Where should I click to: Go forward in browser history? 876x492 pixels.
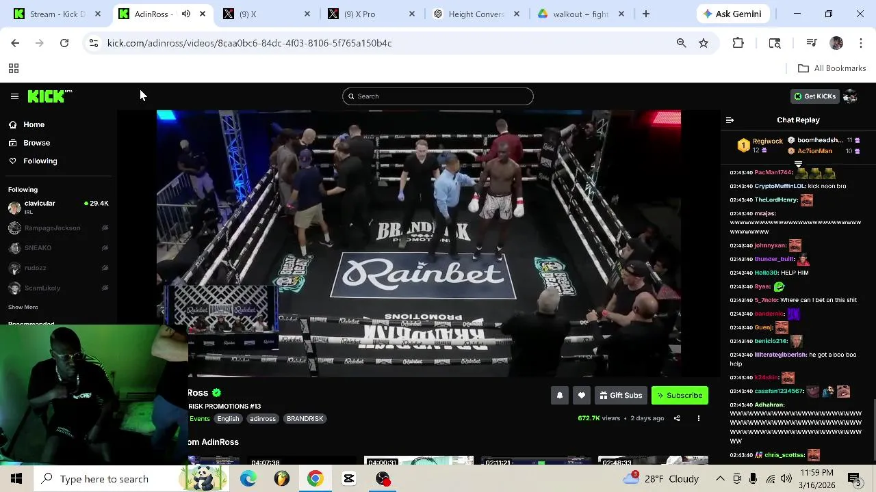pyautogui.click(x=40, y=43)
